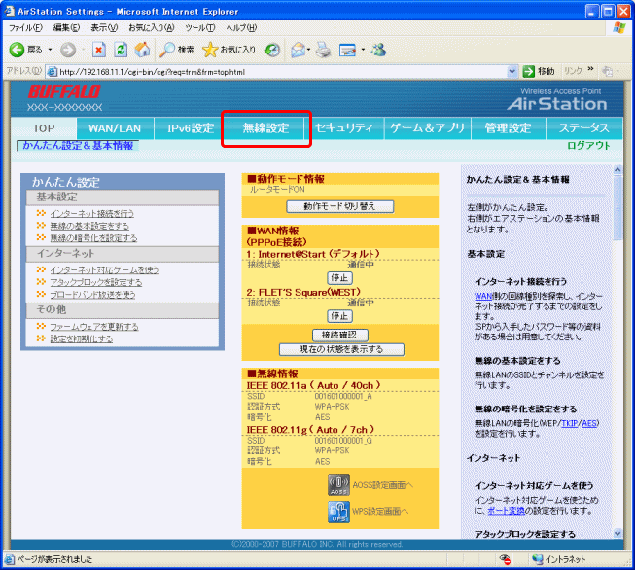The height and width of the screenshot is (570, 635).
Task: Click the status bar page icon
Action: tap(10, 559)
